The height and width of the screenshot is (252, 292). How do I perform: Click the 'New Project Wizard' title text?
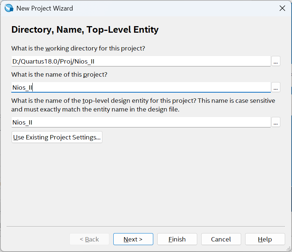pos(45,8)
